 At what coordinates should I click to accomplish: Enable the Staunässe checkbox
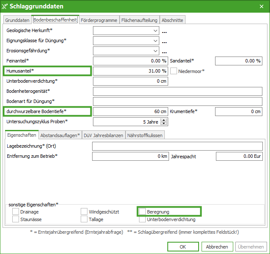coord(16,219)
